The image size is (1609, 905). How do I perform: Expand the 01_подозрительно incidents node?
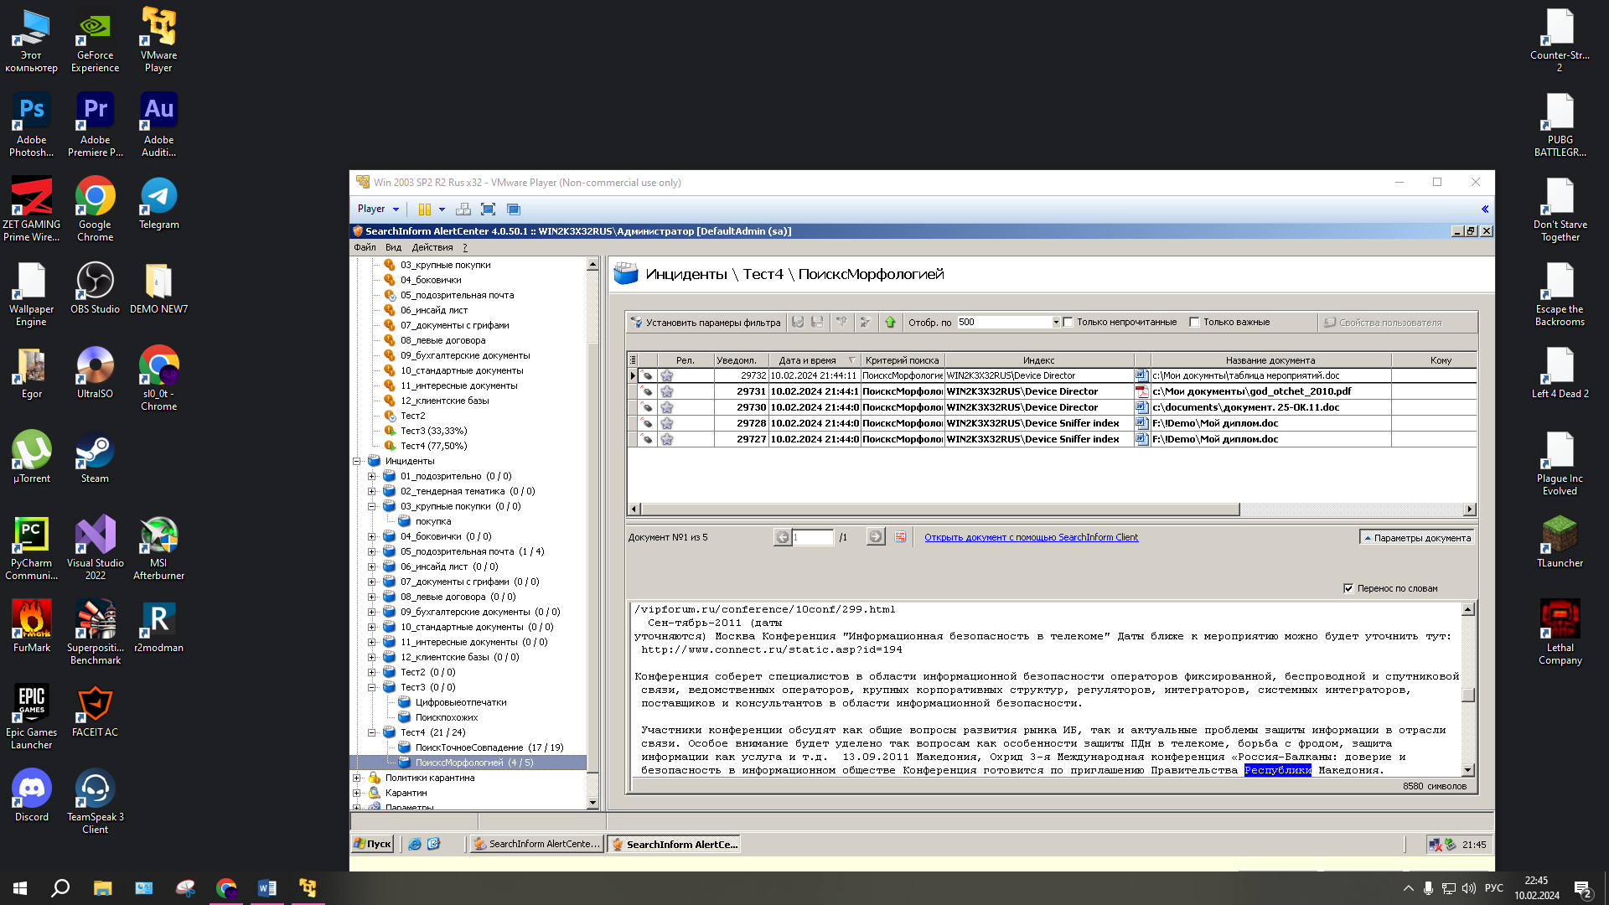[372, 476]
